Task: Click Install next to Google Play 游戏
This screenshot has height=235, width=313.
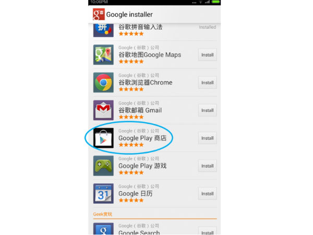Action: tap(208, 166)
